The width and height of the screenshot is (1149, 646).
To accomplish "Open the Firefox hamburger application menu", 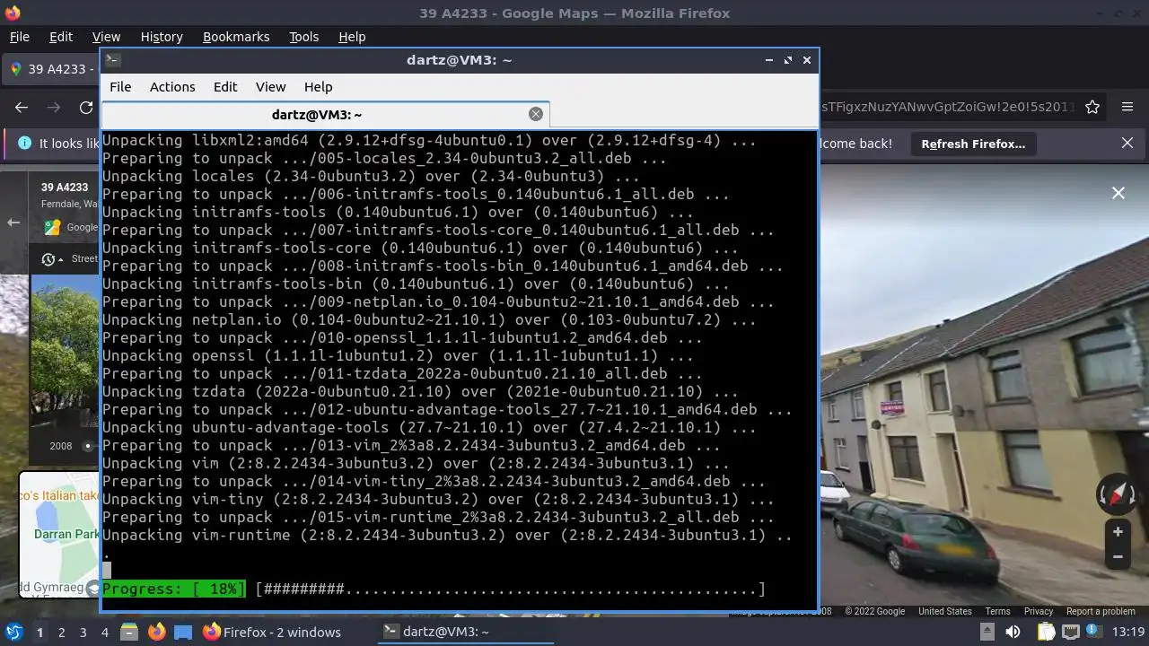I will point(1127,107).
